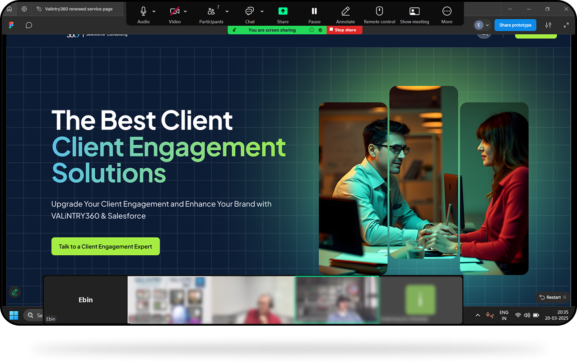
Task: Click the Stop share button
Action: click(344, 30)
